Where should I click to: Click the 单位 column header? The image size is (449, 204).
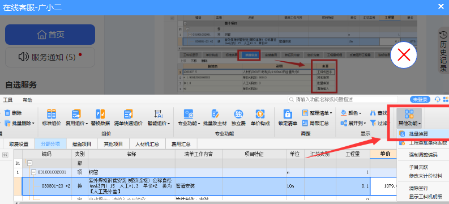(x=295, y=154)
